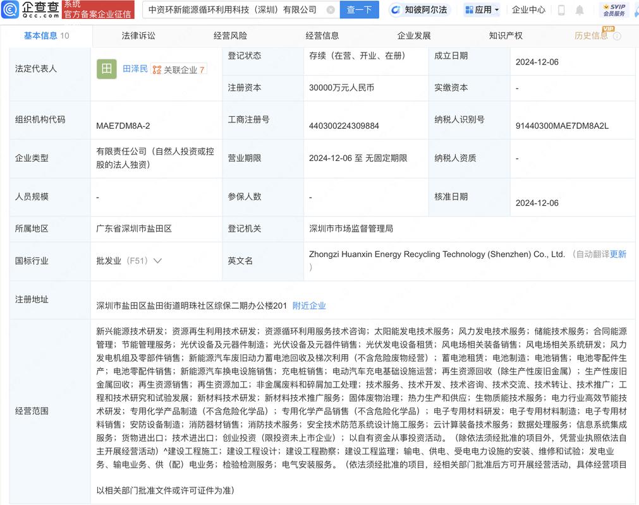Switch to the 经营风险 tab
This screenshot has width=639, height=505.
[x=230, y=36]
